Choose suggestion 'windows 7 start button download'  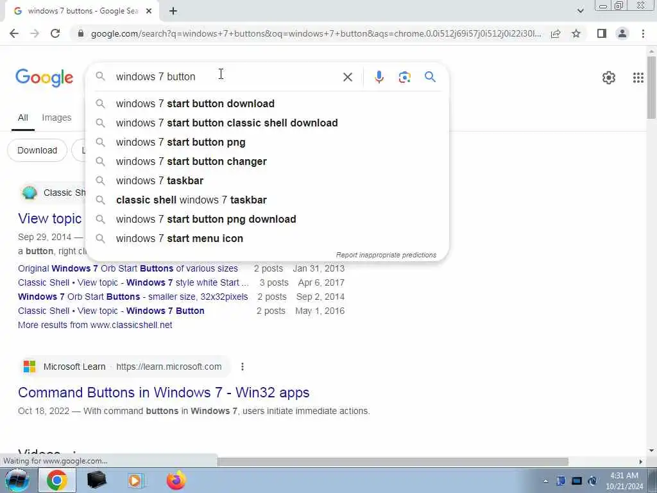click(268, 103)
